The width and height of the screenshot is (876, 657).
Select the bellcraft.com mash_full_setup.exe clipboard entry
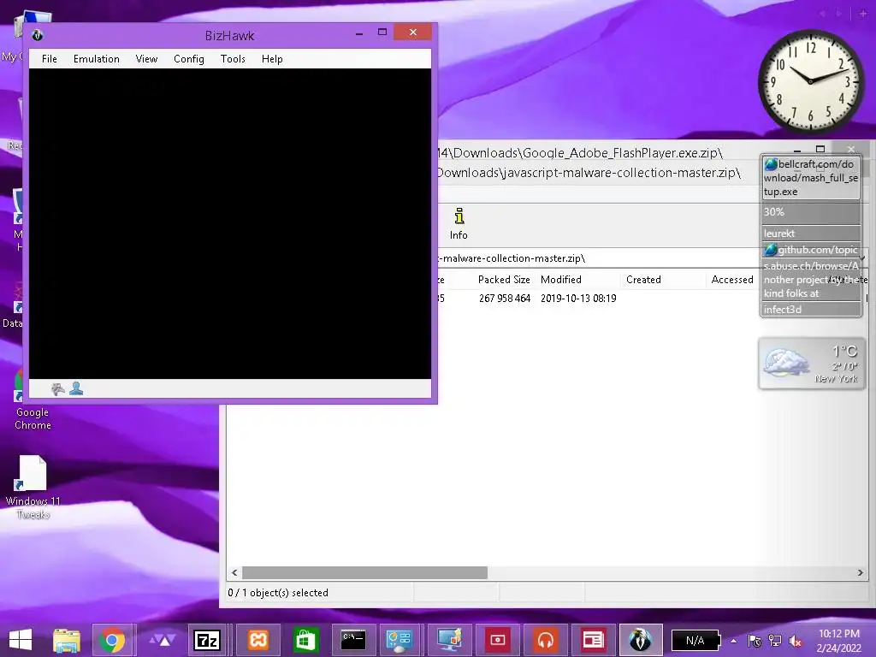[x=811, y=178]
